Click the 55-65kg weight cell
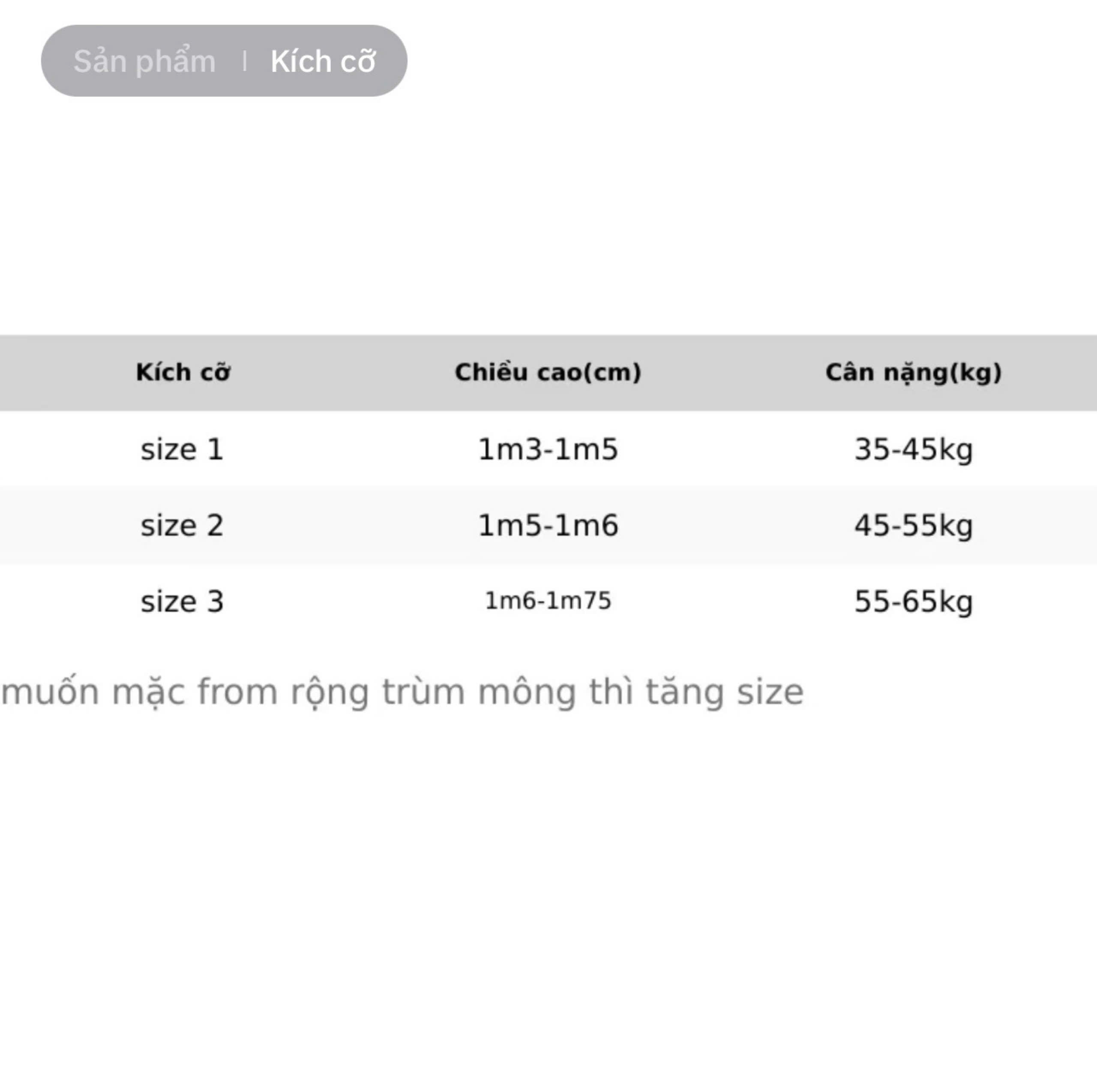Image resolution: width=1097 pixels, height=1072 pixels. (x=914, y=602)
